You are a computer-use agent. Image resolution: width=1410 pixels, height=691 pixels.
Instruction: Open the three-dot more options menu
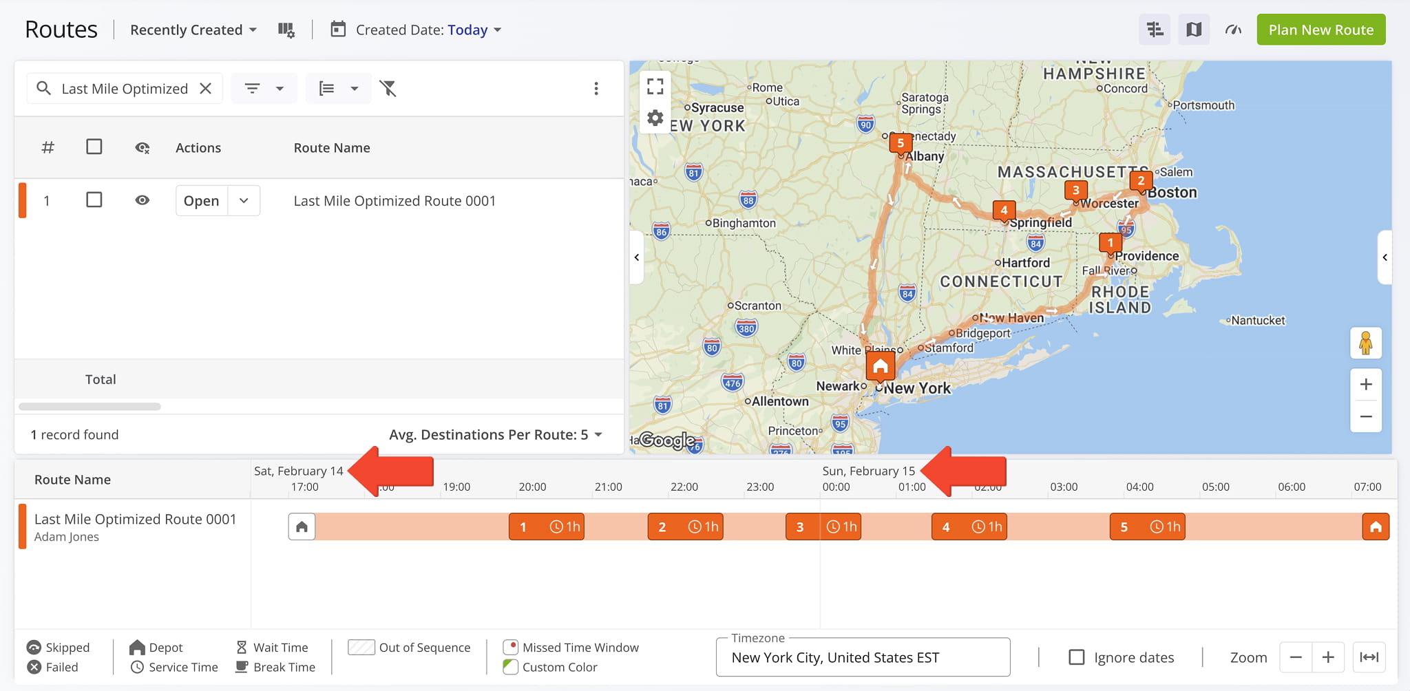point(596,88)
